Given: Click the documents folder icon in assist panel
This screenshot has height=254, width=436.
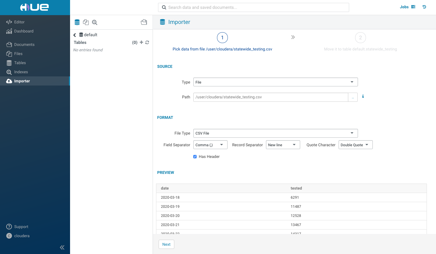Looking at the screenshot, I should pos(144,22).
